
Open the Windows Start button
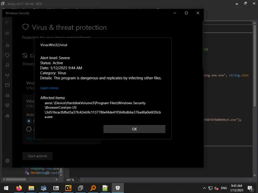point(6,188)
